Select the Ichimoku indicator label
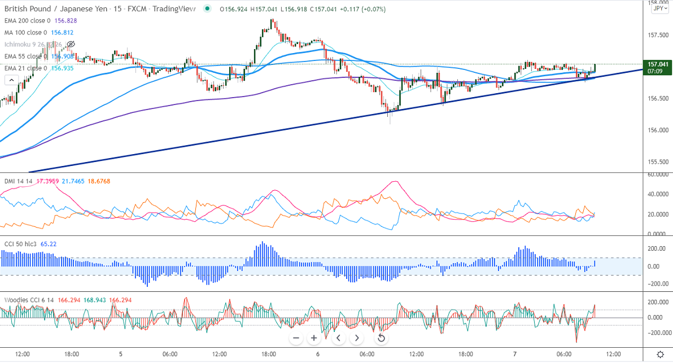 click(33, 44)
